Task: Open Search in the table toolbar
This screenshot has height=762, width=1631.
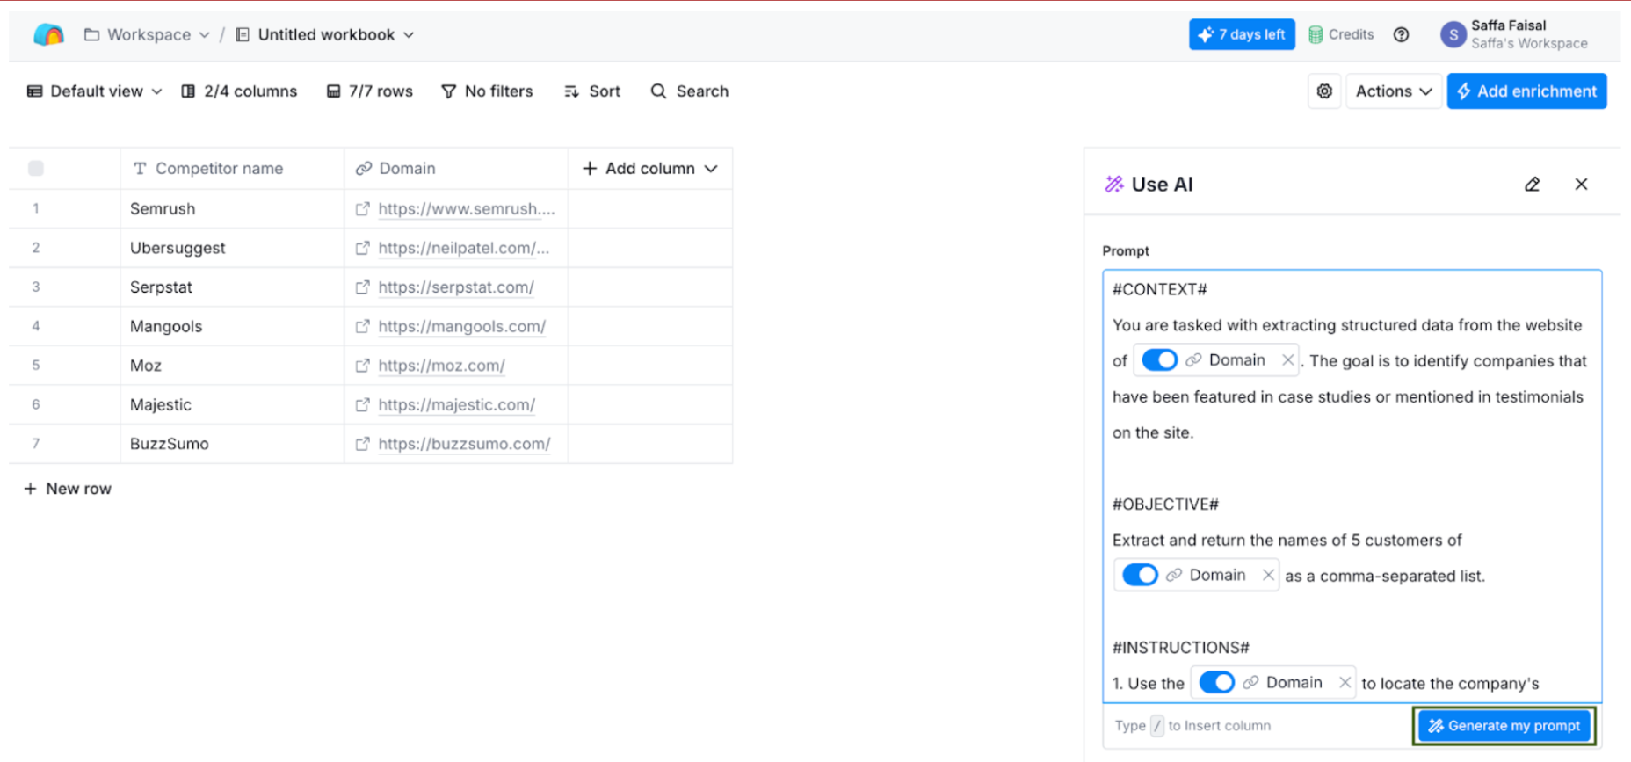Action: tap(690, 91)
